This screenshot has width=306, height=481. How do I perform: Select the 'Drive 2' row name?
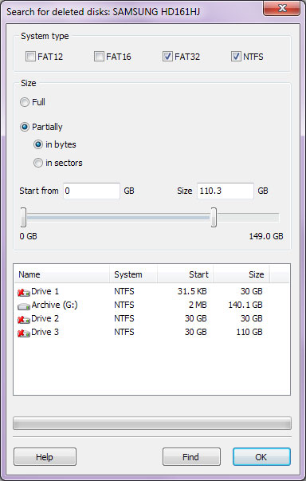[x=45, y=318]
